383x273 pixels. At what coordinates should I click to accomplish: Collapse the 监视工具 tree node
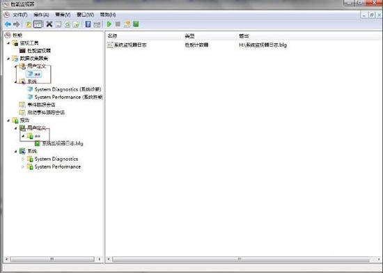click(x=8, y=43)
